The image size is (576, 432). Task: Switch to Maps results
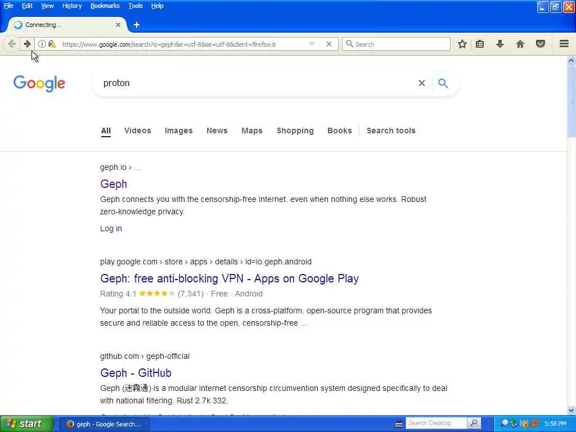[252, 130]
